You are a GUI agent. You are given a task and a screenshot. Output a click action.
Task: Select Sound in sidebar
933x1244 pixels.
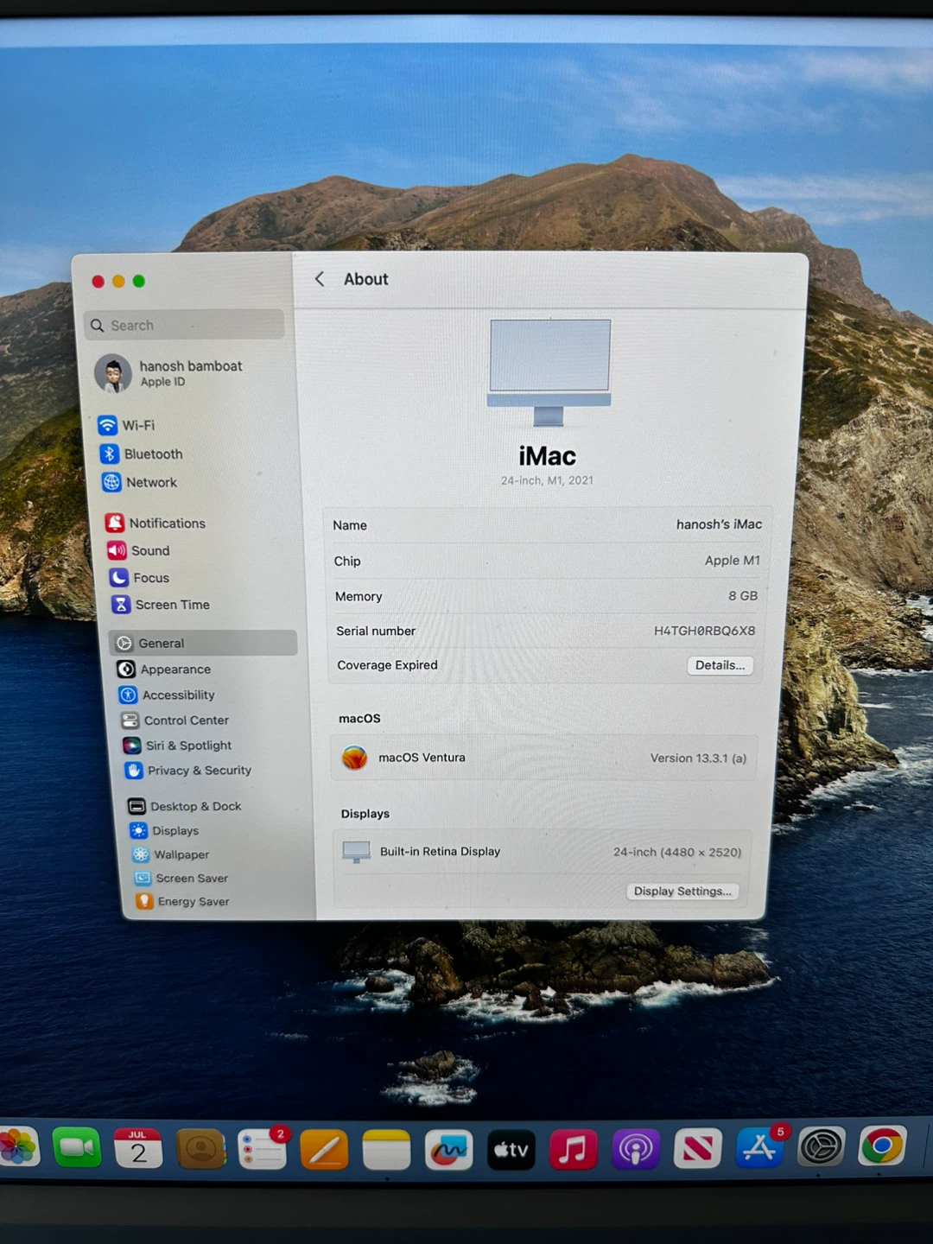click(x=138, y=550)
